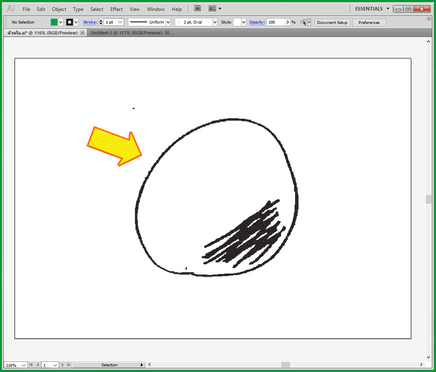The image size is (436, 372).
Task: Expand the fill color dropdown arrow
Action: point(61,22)
